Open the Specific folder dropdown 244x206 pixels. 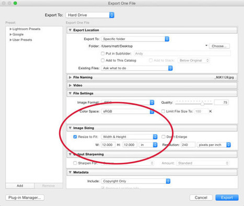click(x=135, y=39)
